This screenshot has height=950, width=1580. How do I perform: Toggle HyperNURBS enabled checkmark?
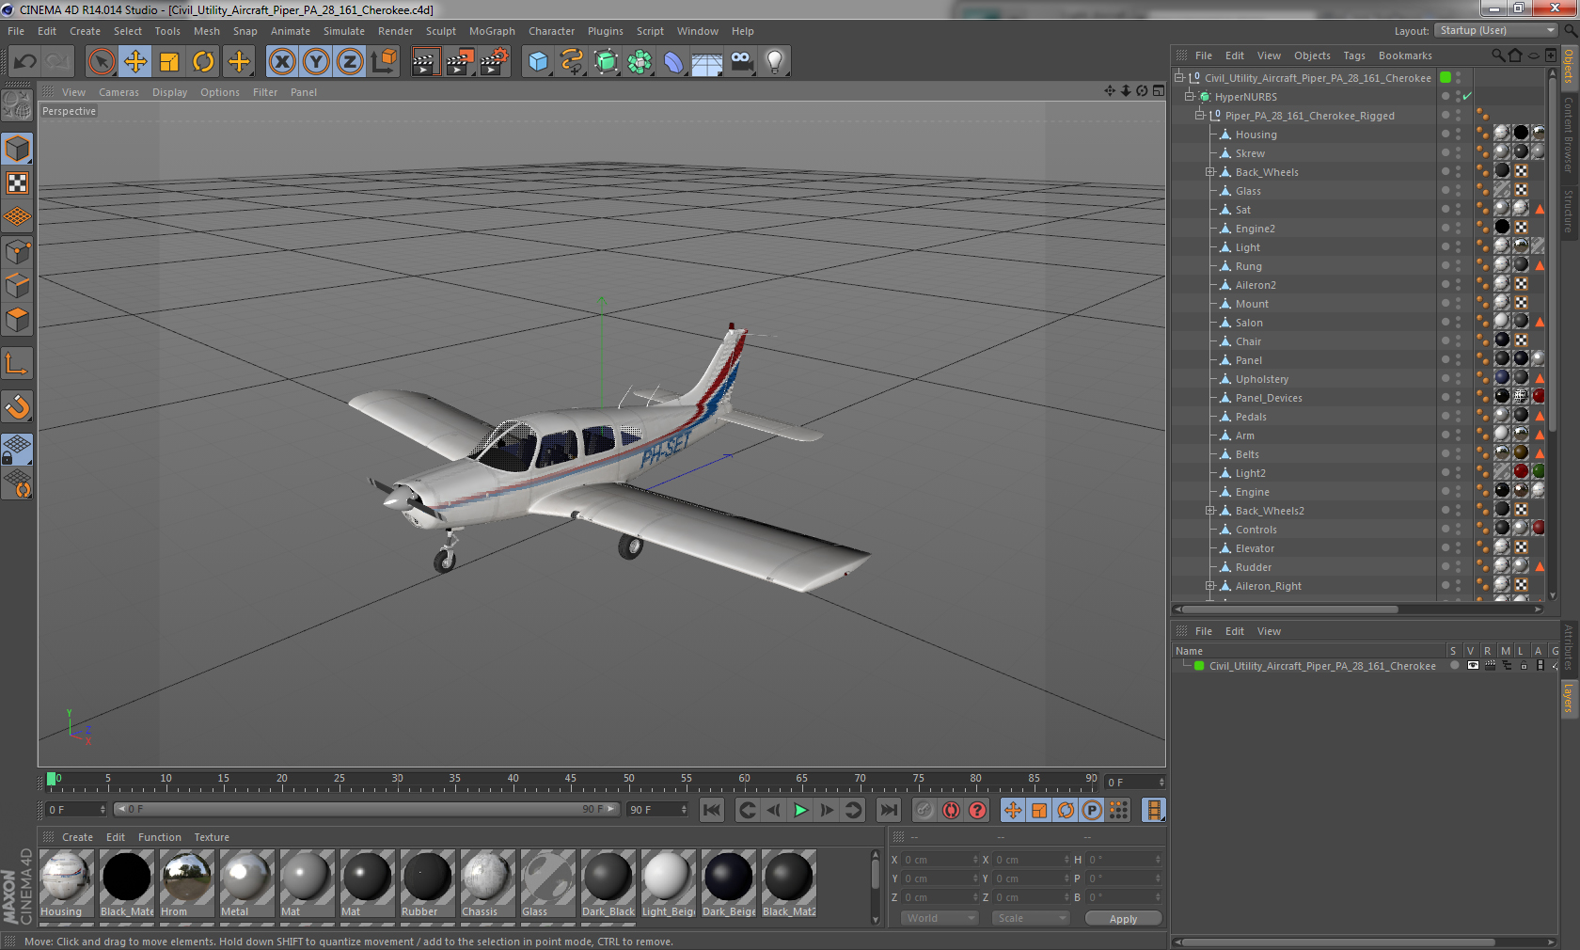tap(1467, 97)
